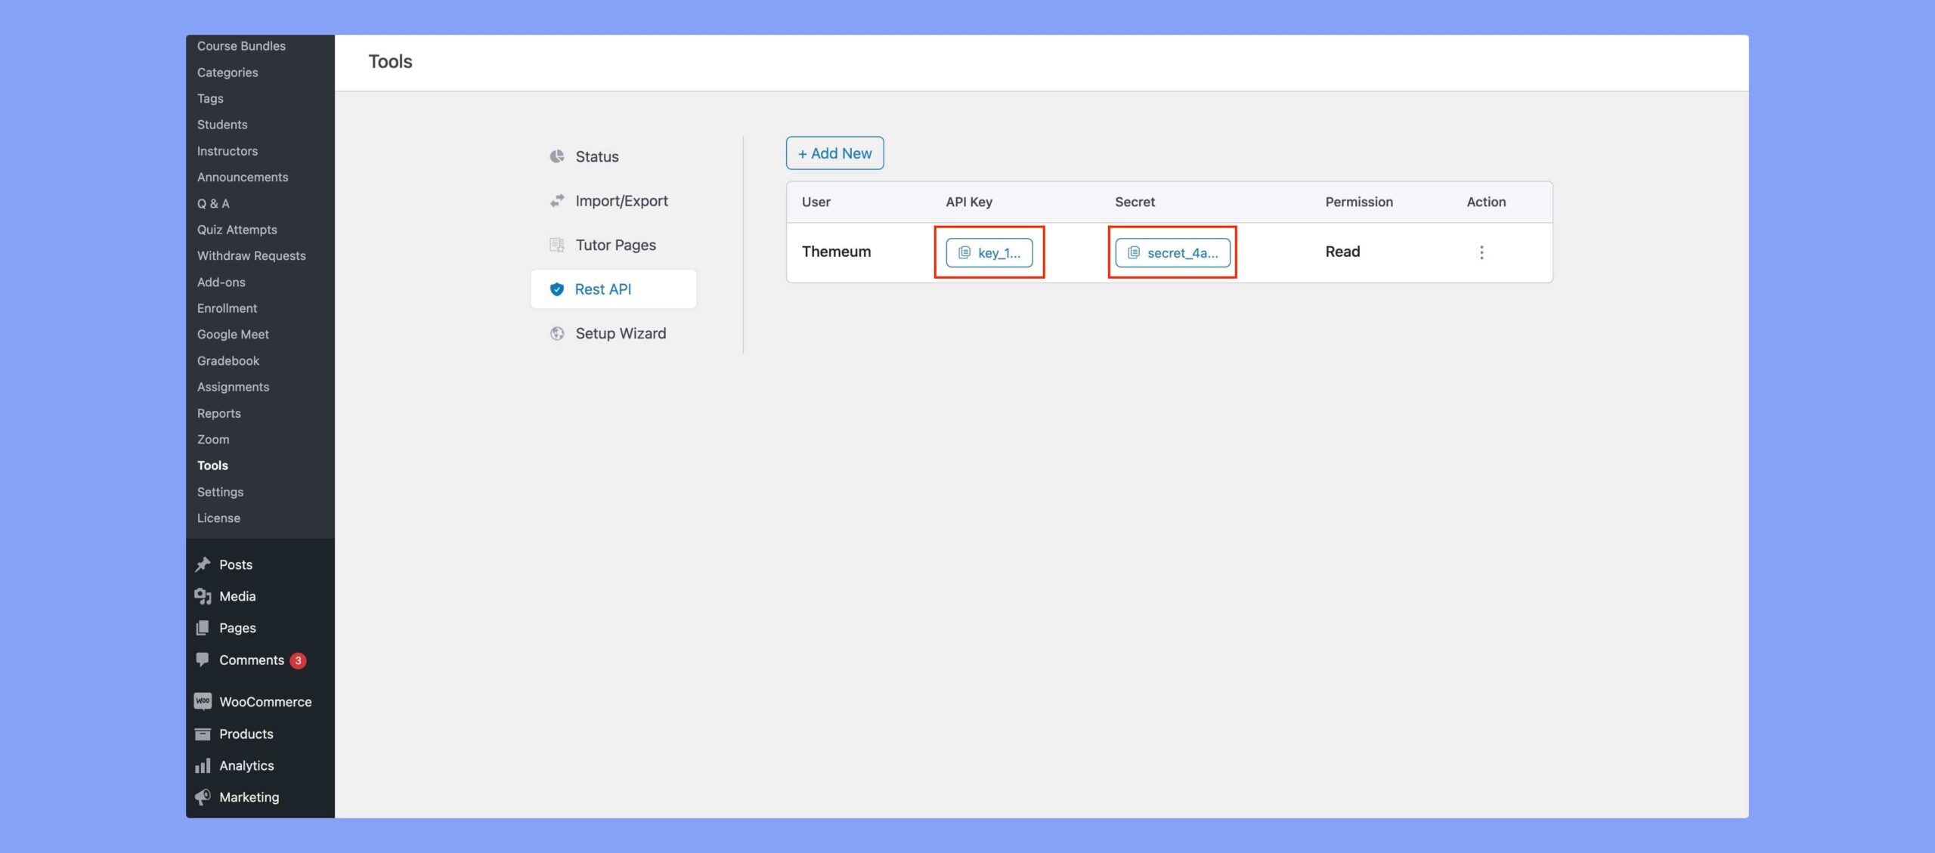The width and height of the screenshot is (1935, 853).
Task: Click the copy icon next to secret key
Action: pyautogui.click(x=1132, y=252)
